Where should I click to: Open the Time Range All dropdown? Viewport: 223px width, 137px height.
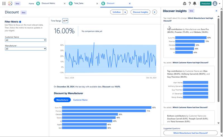point(65,21)
